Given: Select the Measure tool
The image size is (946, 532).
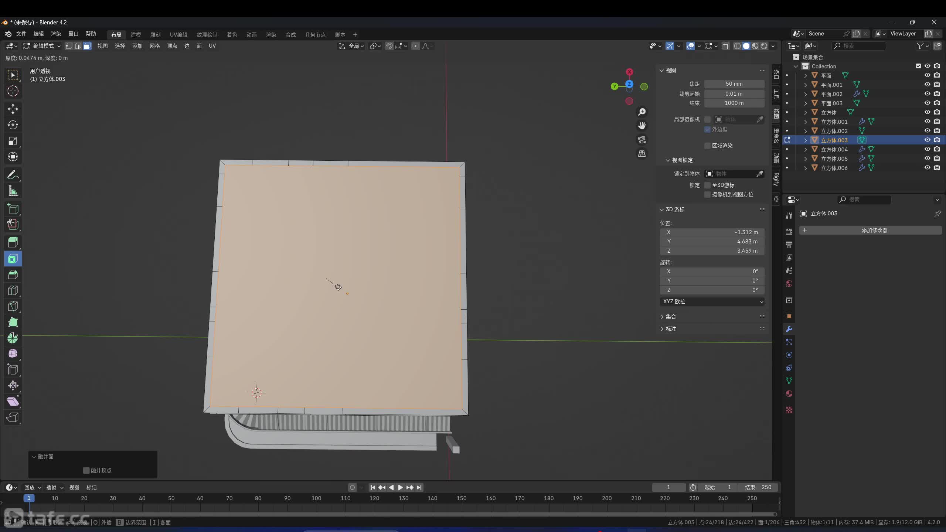Looking at the screenshot, I should pos(13,191).
